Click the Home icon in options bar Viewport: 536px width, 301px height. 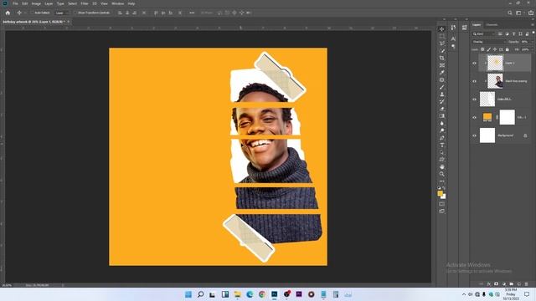(8, 13)
